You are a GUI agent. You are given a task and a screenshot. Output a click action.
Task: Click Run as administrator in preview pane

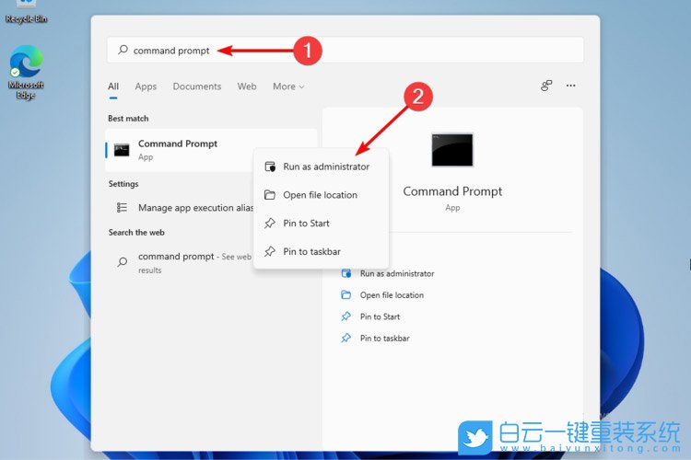396,273
